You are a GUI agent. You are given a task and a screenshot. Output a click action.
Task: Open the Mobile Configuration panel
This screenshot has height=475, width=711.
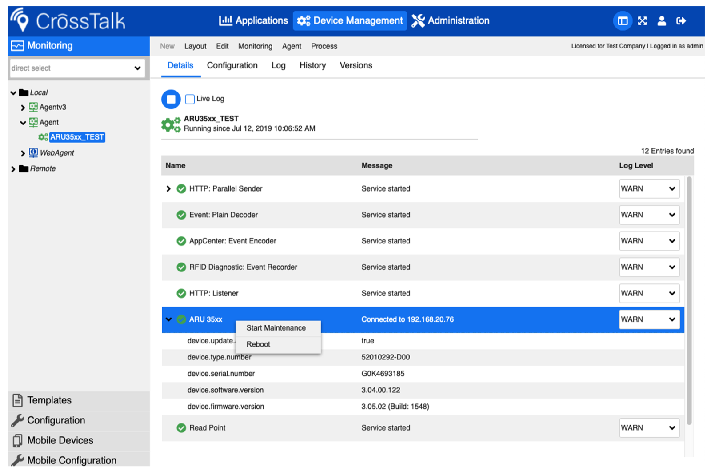[79, 460]
